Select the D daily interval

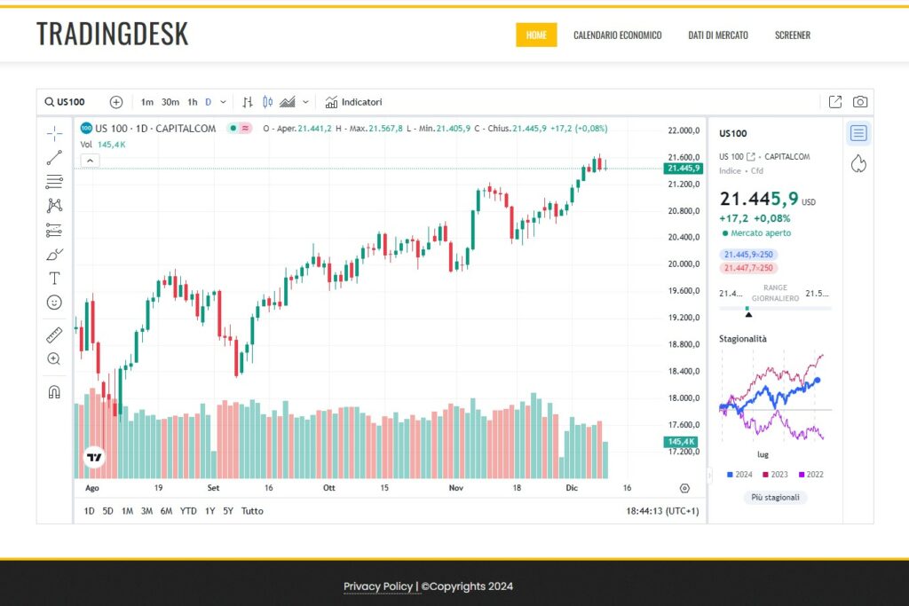click(208, 102)
